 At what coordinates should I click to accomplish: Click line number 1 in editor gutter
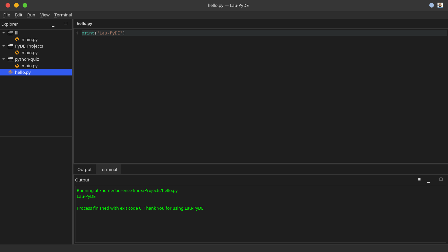click(x=77, y=33)
